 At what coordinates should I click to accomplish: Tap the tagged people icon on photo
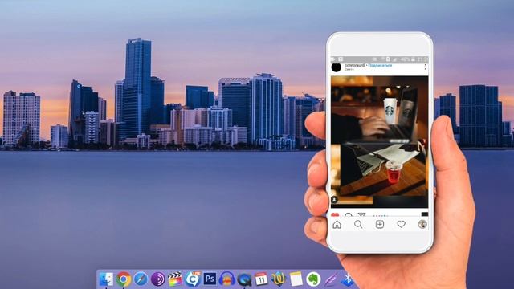(x=334, y=200)
